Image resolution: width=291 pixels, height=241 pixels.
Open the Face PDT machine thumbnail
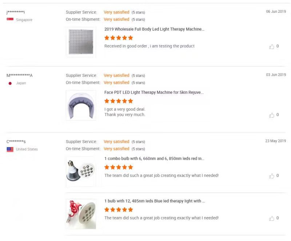point(81,106)
